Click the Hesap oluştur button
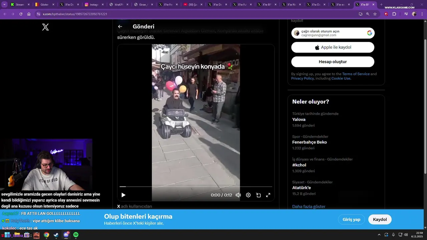 point(333,62)
